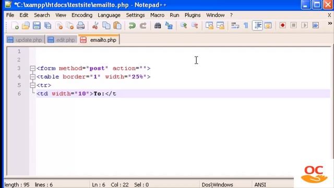Click the Dos\Windows status bar entry
This screenshot has height=188, width=334.
tap(217, 184)
